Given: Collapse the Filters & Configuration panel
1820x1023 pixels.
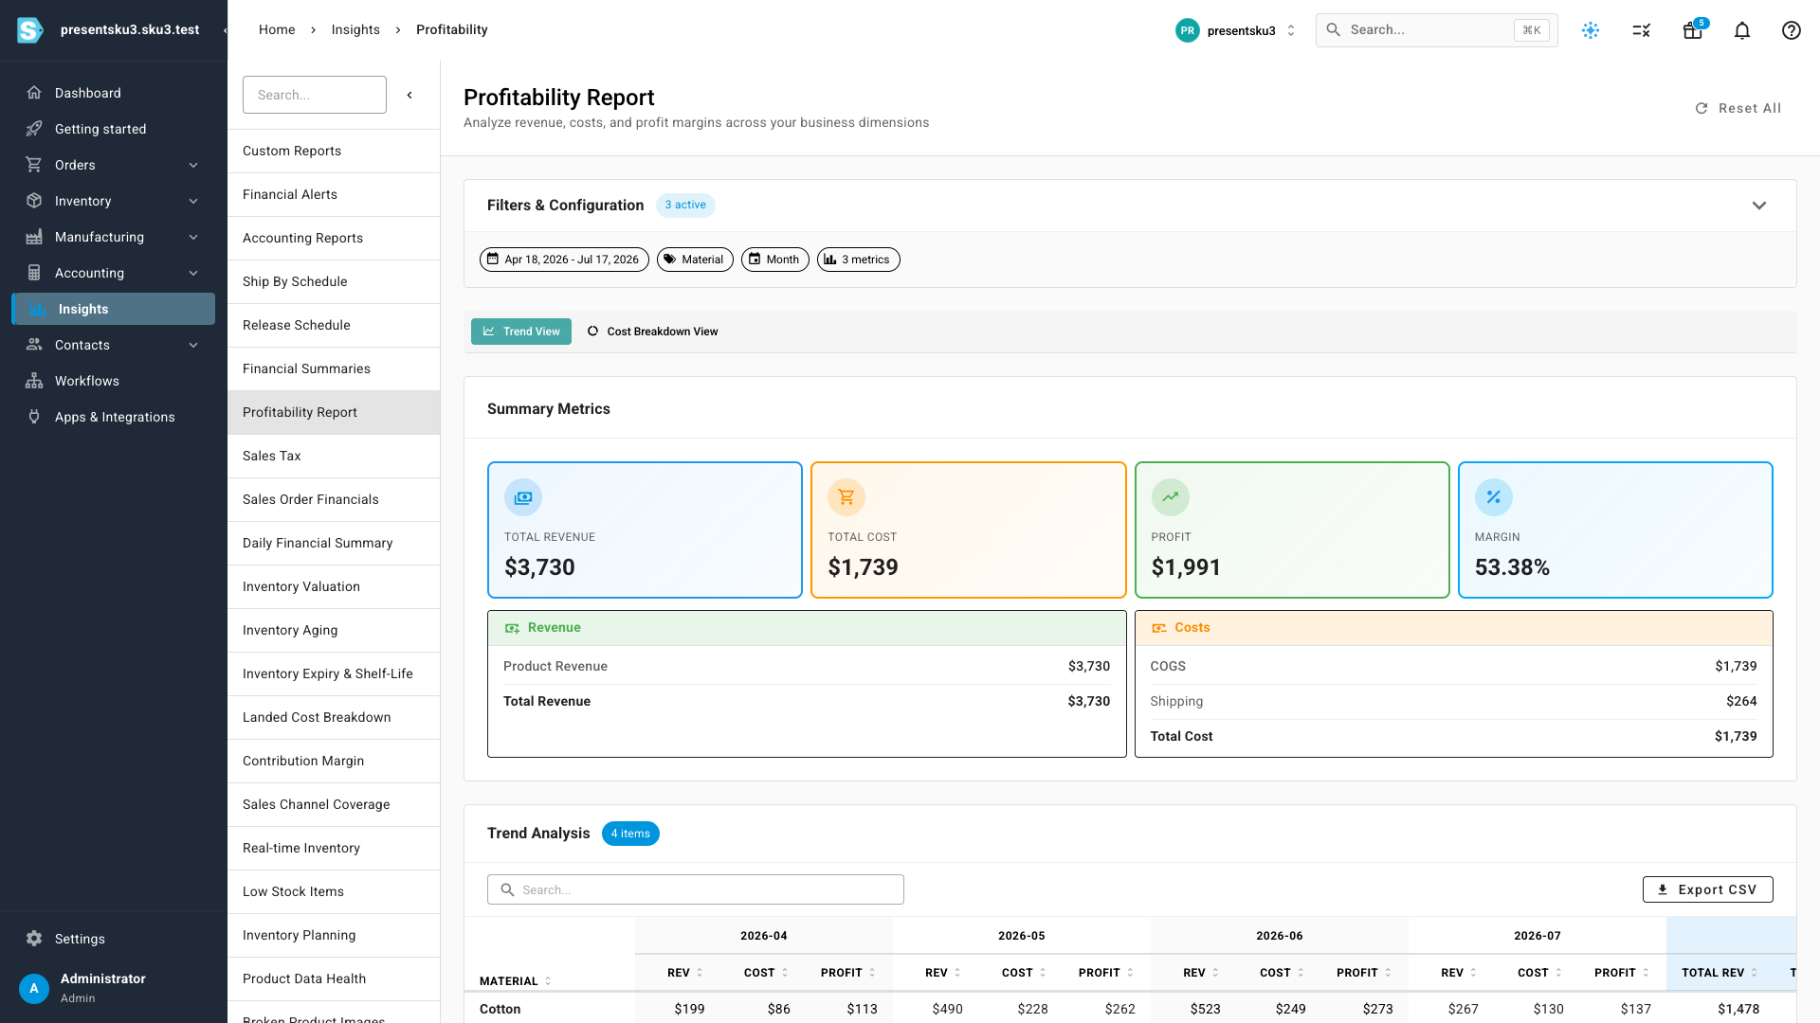Looking at the screenshot, I should (x=1759, y=206).
